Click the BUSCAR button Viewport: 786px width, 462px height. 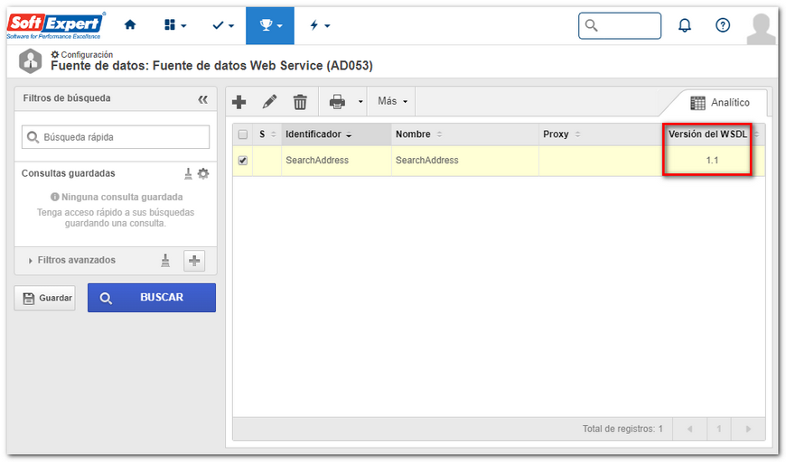(x=152, y=298)
